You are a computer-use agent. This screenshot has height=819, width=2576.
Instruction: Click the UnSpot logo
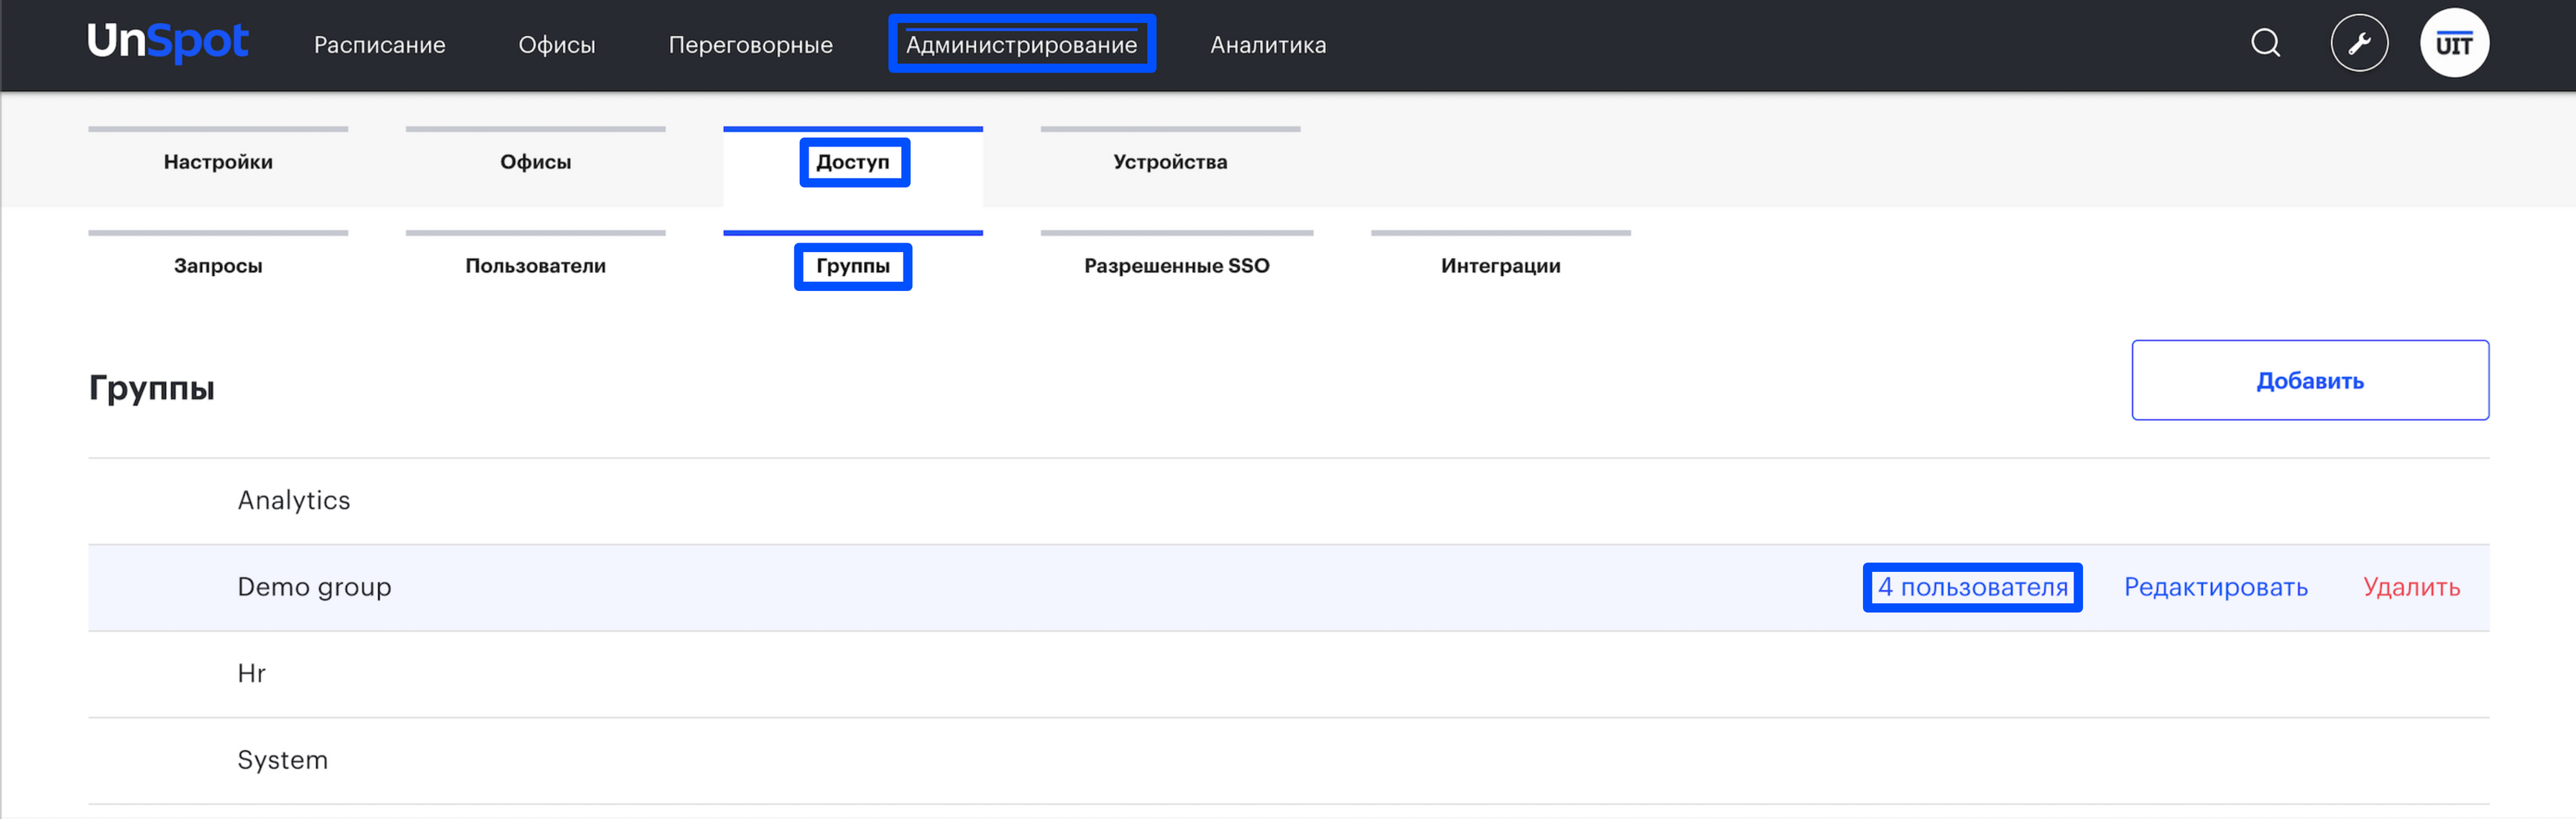pyautogui.click(x=167, y=43)
